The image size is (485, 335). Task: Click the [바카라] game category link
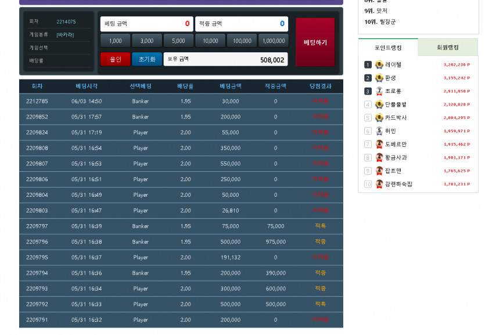65,35
